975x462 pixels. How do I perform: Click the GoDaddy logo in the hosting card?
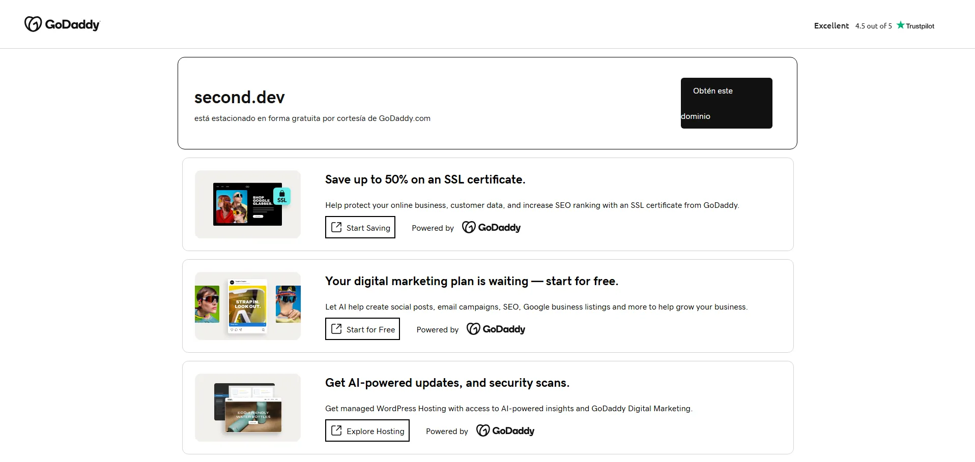pyautogui.click(x=505, y=430)
